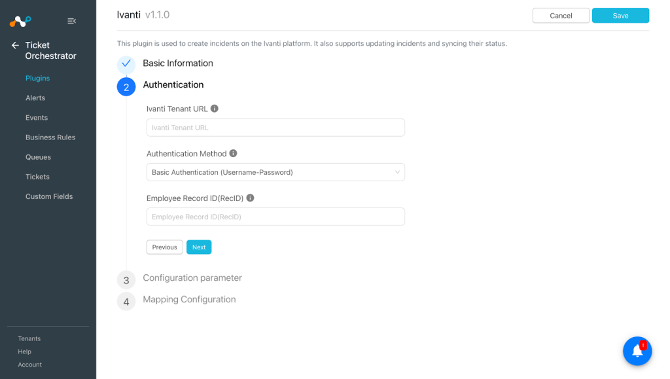670x379 pixels.
Task: Click the Save button
Action: 620,15
